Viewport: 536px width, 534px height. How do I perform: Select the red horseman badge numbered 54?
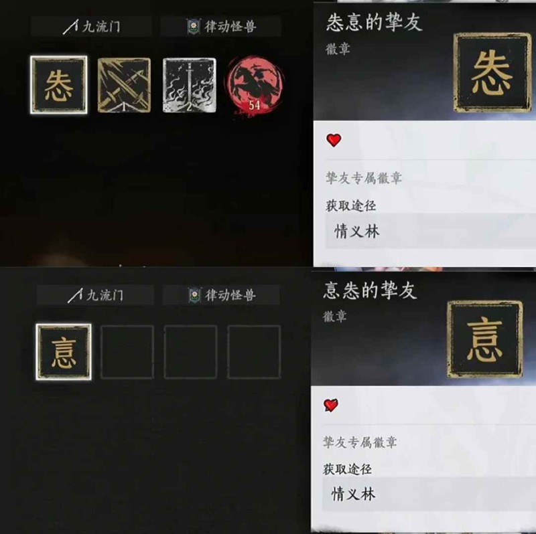(x=255, y=86)
